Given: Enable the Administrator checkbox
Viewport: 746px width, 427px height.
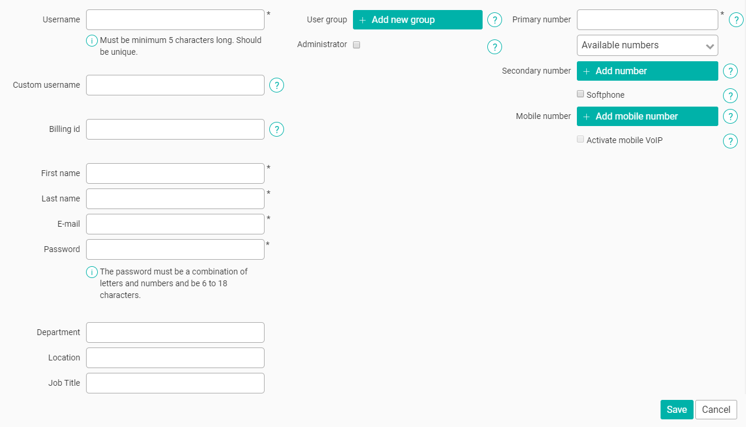Looking at the screenshot, I should [x=357, y=45].
